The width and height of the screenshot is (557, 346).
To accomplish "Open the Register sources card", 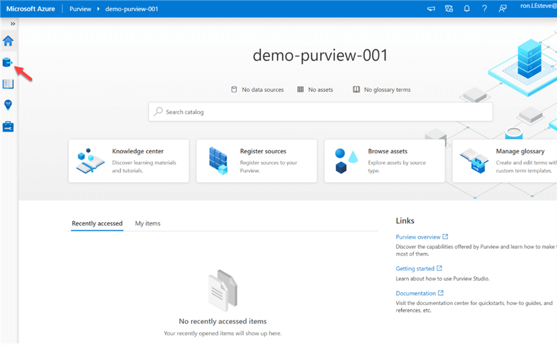I will (x=256, y=161).
